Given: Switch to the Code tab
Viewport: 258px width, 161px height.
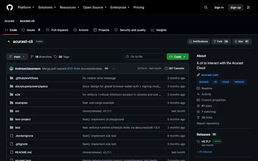Looking at the screenshot, I should 11,30.
